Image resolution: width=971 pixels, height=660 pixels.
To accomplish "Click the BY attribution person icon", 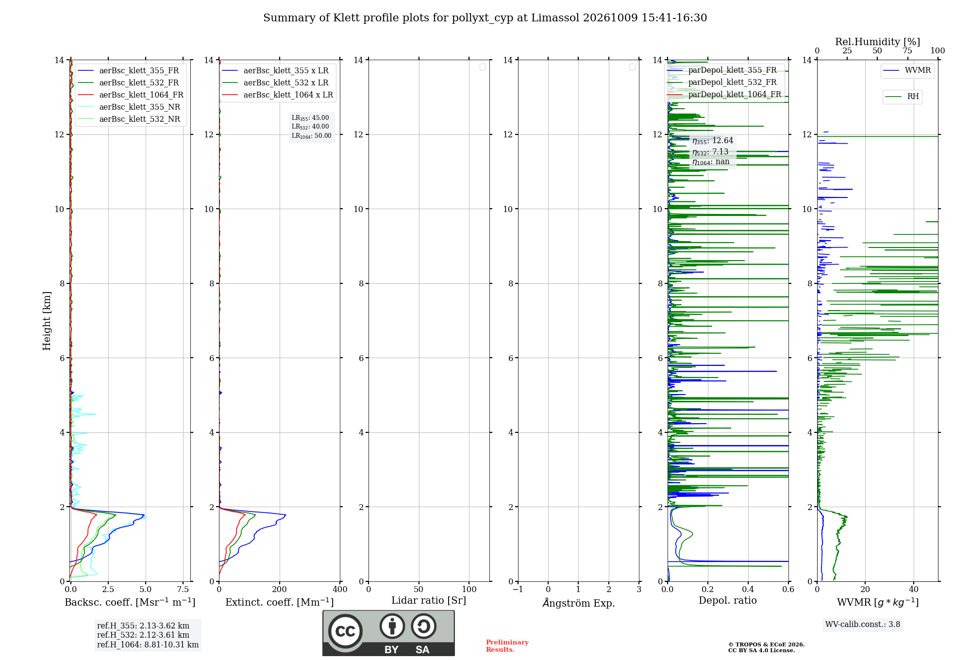I will (392, 626).
